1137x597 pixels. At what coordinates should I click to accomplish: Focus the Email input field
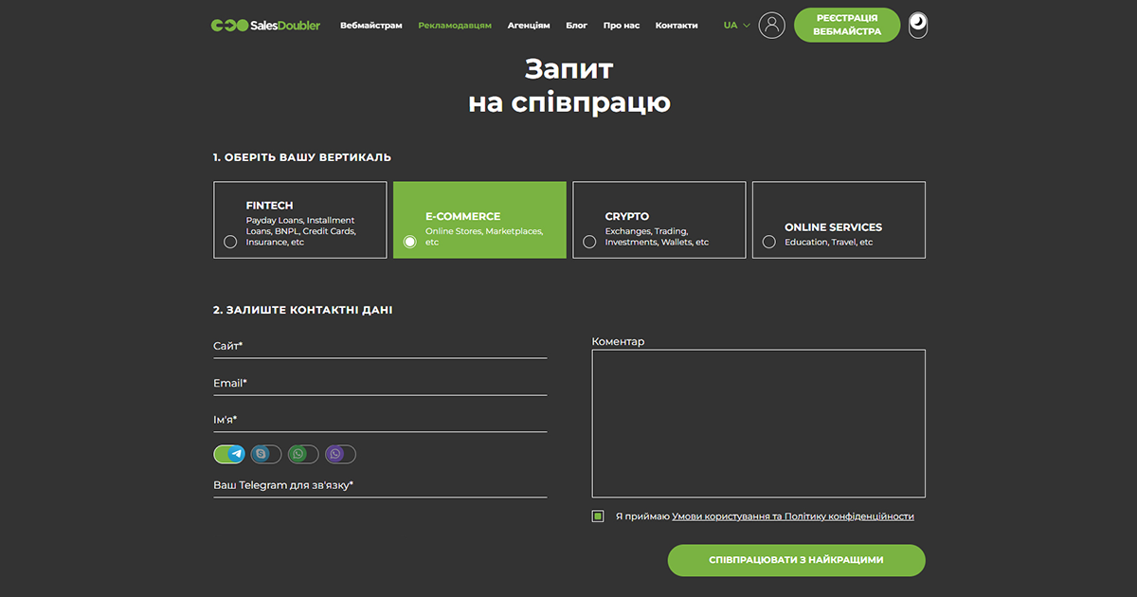(x=380, y=384)
